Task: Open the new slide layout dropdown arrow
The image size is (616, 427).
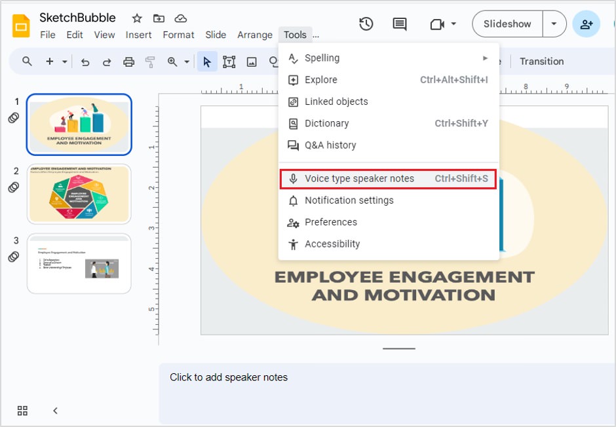Action: click(64, 62)
